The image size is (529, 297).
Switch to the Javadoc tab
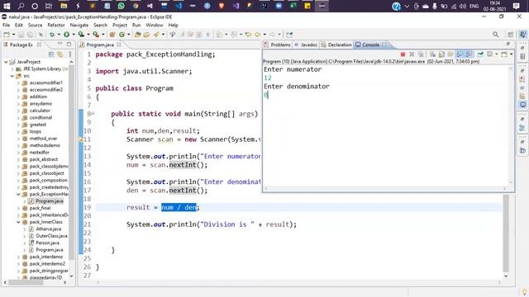click(306, 45)
